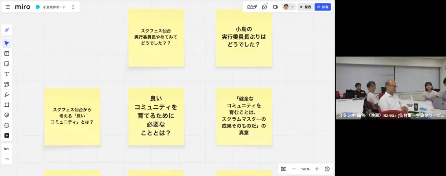Viewport: 446px width, 176px height.
Task: Open the emoji stickers tool
Action: click(x=7, y=115)
